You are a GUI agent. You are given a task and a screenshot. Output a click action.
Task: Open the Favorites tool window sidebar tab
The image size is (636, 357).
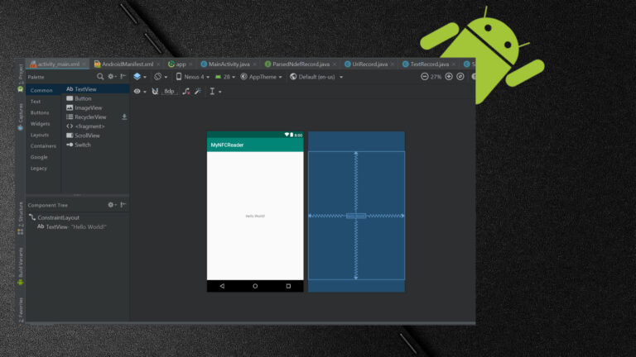point(21,310)
